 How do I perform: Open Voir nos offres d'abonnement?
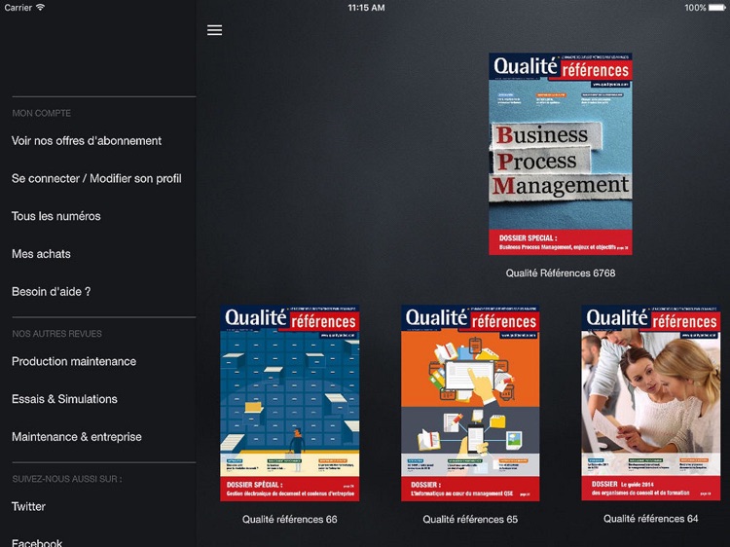pyautogui.click(x=87, y=140)
